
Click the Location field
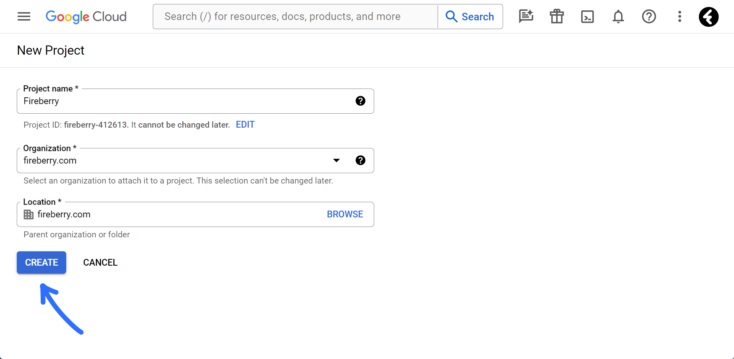point(195,214)
